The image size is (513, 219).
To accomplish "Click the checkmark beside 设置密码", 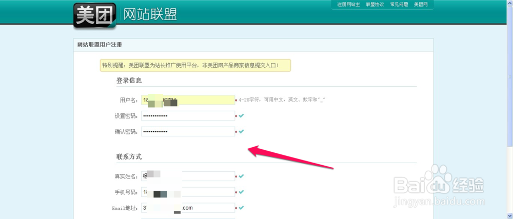I will pos(242,116).
